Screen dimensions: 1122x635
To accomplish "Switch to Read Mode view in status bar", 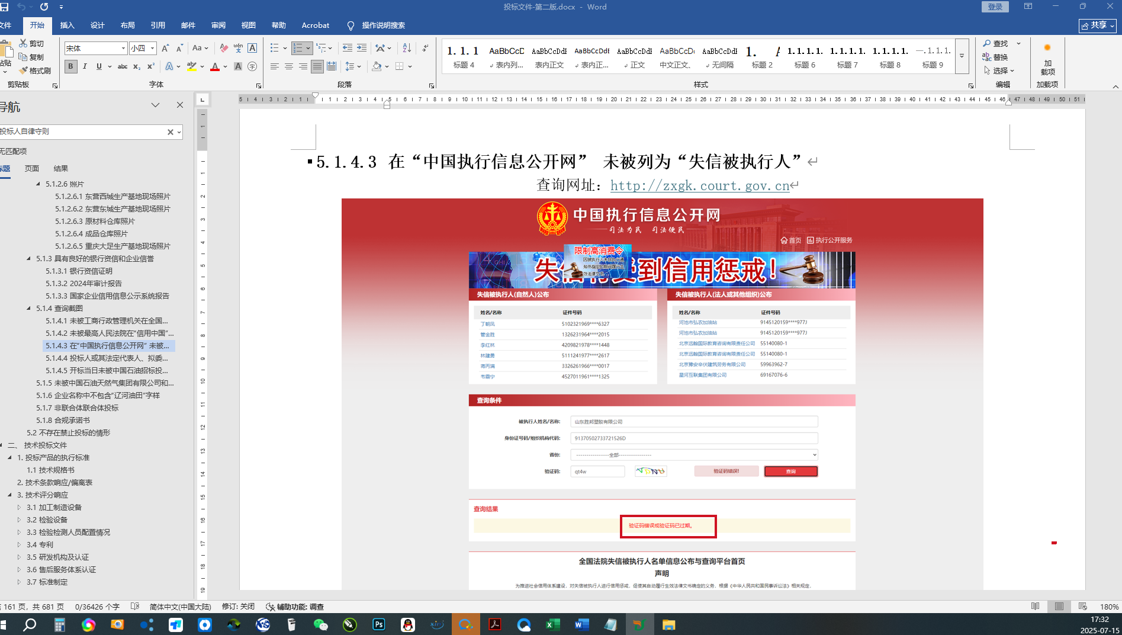I will [x=1036, y=607].
